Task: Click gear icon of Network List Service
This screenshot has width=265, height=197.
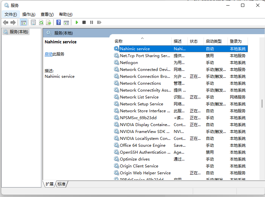Action: coord(117,97)
